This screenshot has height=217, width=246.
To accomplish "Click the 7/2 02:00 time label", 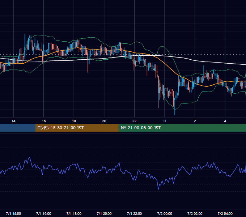I will (195, 213).
